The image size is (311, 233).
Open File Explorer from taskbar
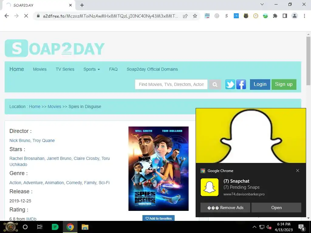[x=85, y=227]
